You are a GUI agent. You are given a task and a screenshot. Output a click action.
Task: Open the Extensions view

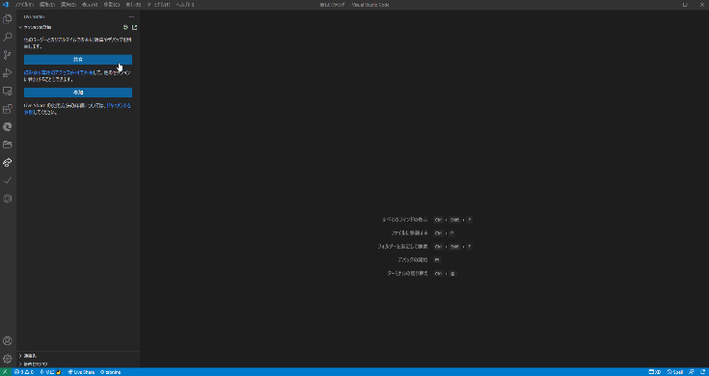[x=8, y=109]
